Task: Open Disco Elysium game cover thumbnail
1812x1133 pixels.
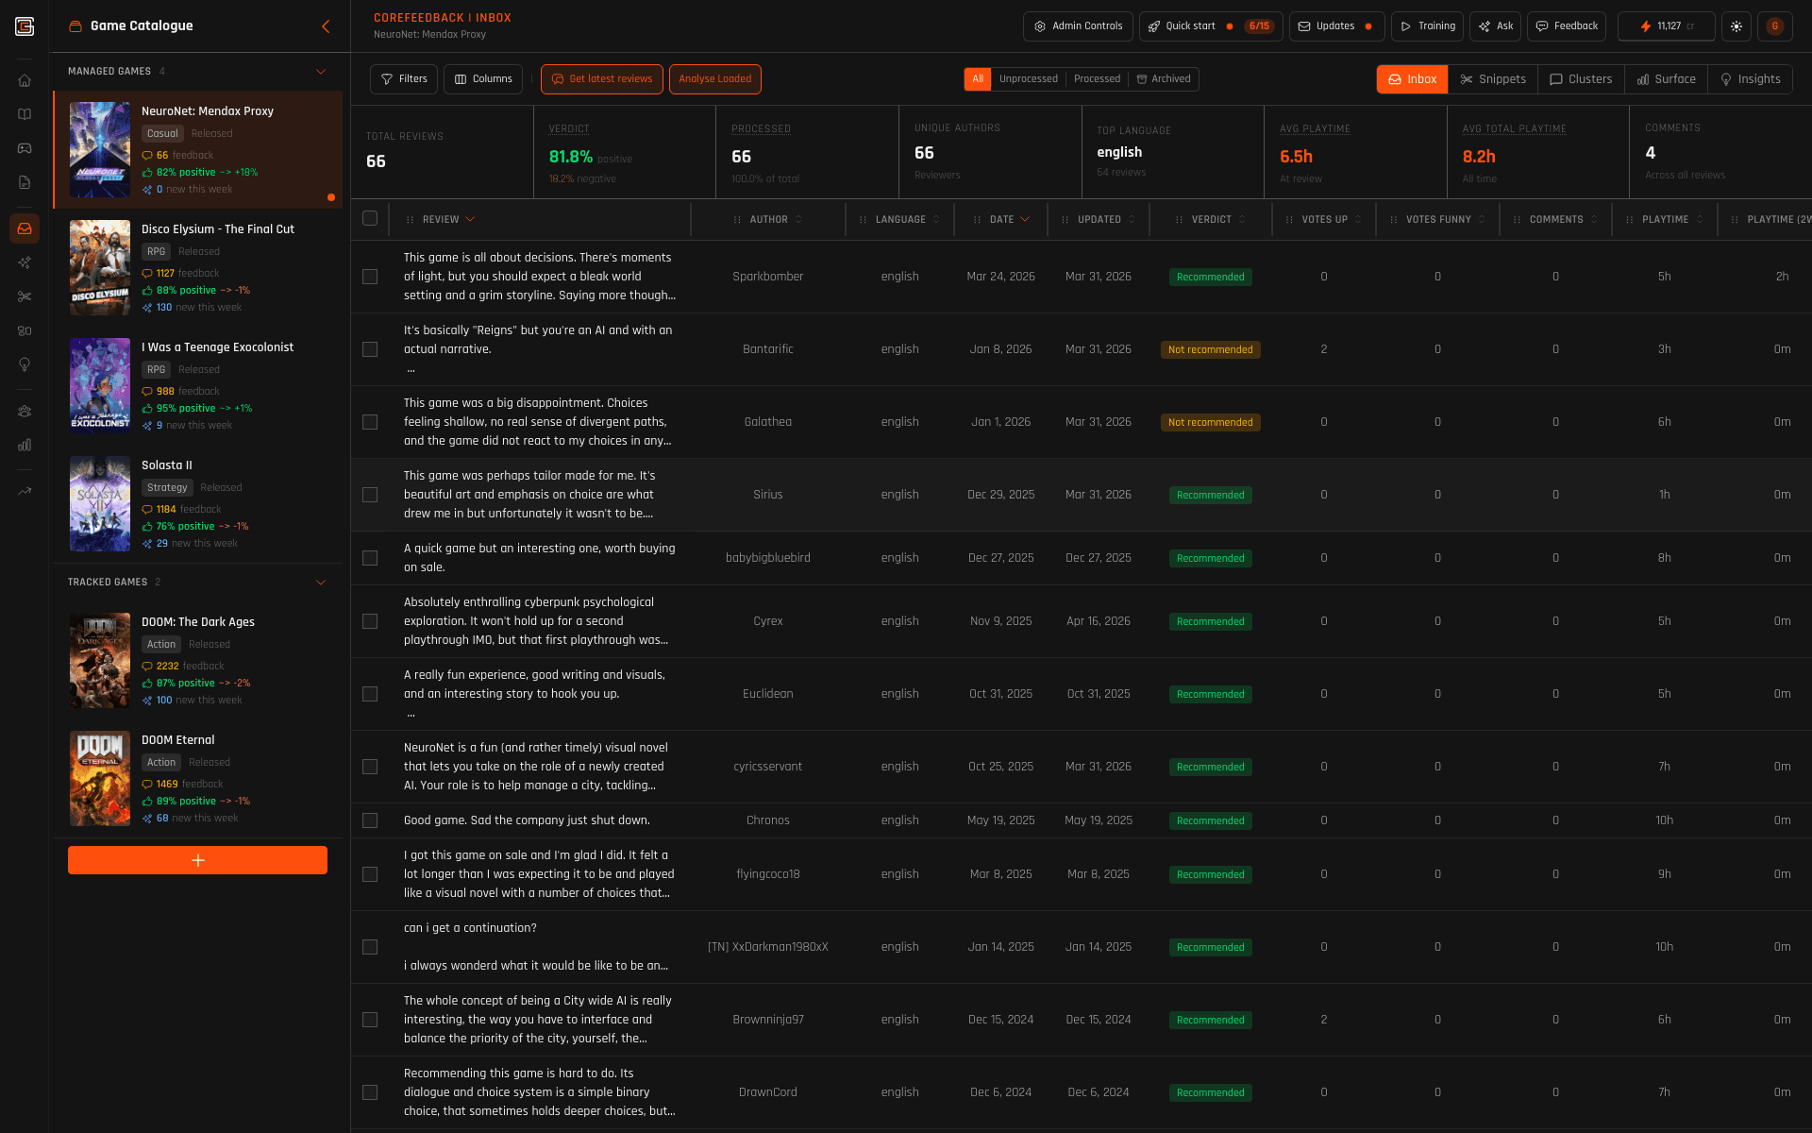Action: point(100,268)
